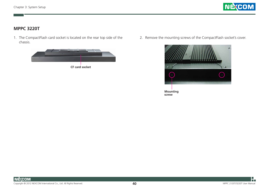Select the "Chapter 3: System Setup" header text
Screen dimensions: 269x189
[x=30, y=7]
